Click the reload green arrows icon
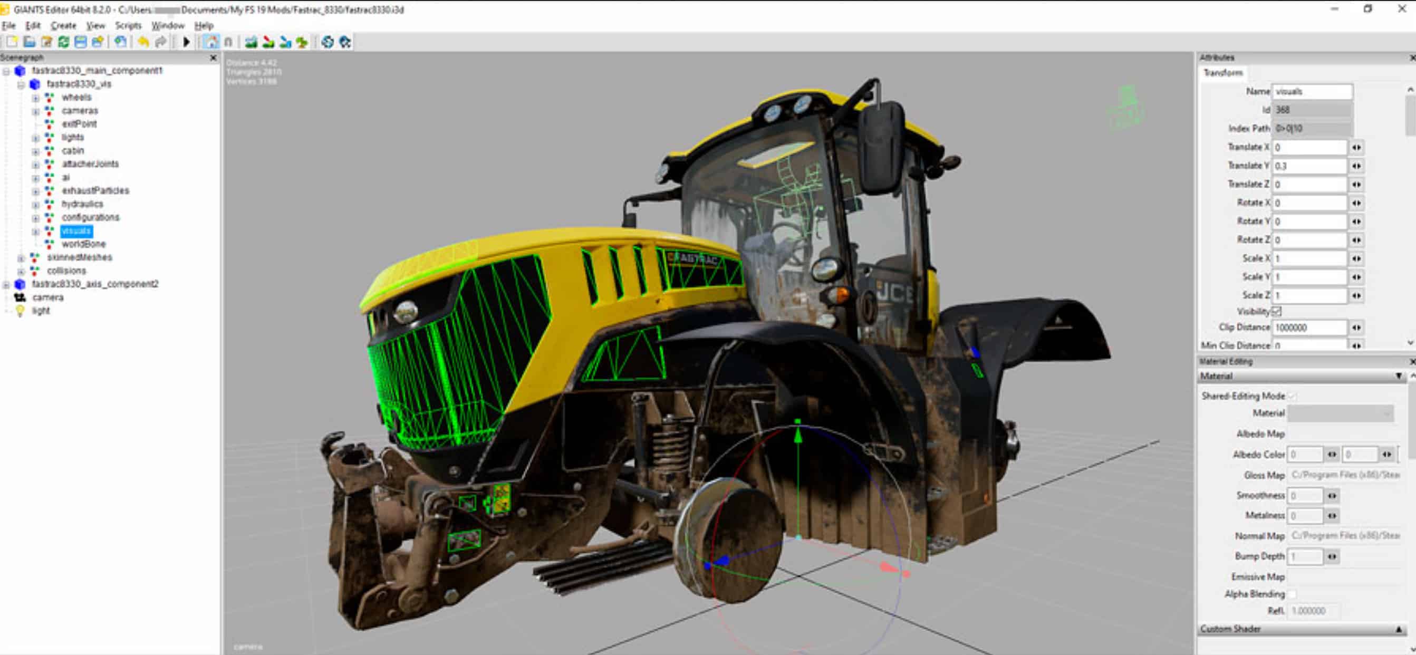The width and height of the screenshot is (1416, 655). (x=63, y=42)
